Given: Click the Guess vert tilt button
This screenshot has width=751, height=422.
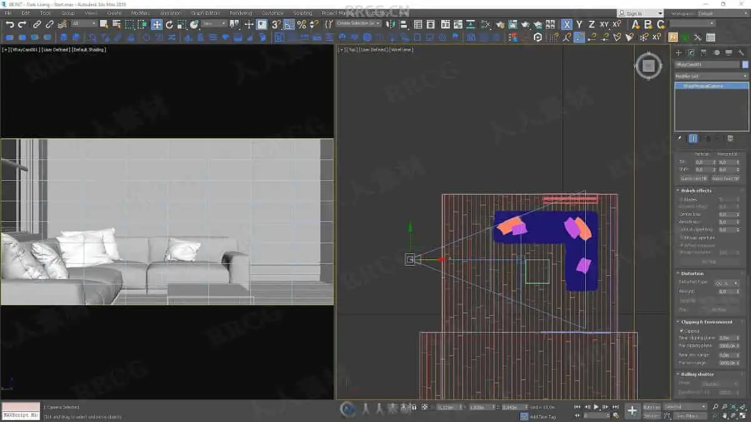Looking at the screenshot, I should tap(693, 178).
